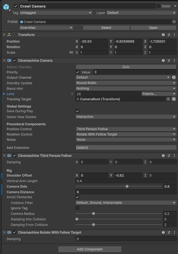Toggle the Static checkbox
This screenshot has width=178, height=254.
(159, 6)
